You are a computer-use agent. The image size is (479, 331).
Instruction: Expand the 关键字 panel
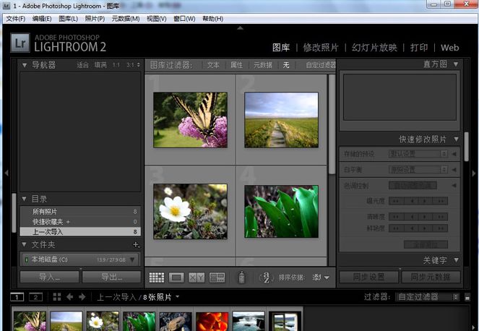tap(456, 260)
